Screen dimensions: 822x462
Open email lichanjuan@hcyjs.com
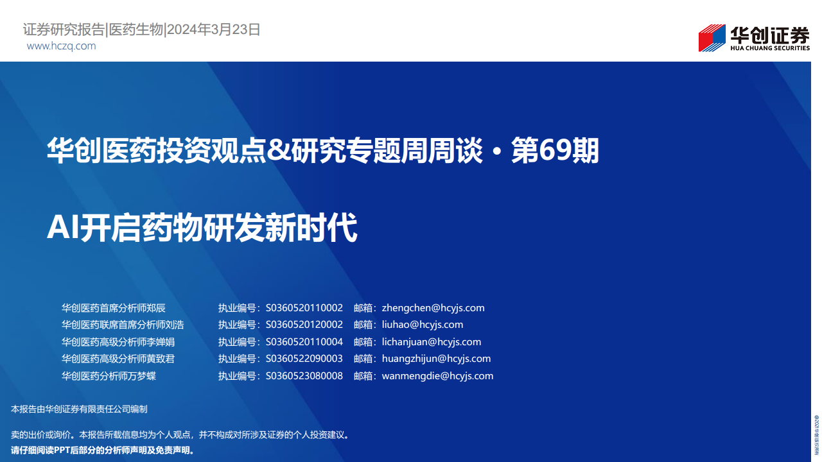(x=431, y=342)
